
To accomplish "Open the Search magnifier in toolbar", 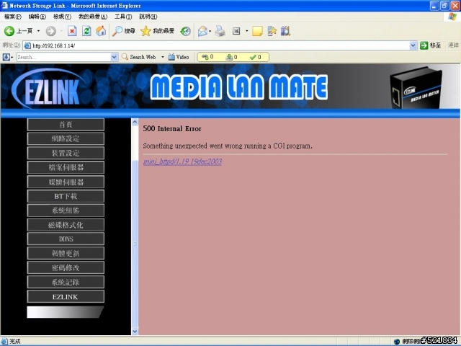I will click(124, 31).
